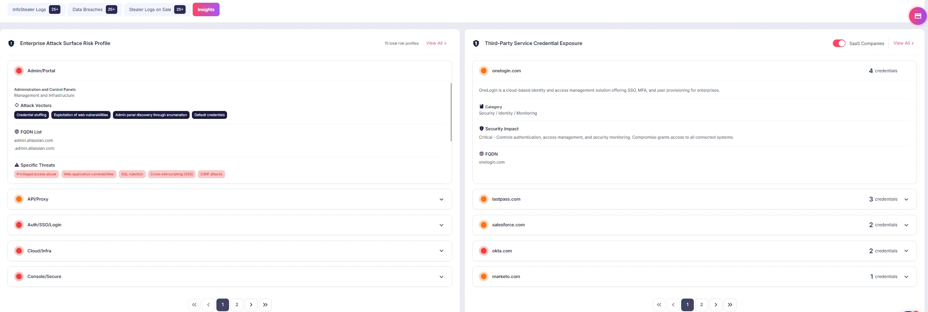
Task: Click the crosshair icon by Attack Vectors
Action: click(x=17, y=105)
